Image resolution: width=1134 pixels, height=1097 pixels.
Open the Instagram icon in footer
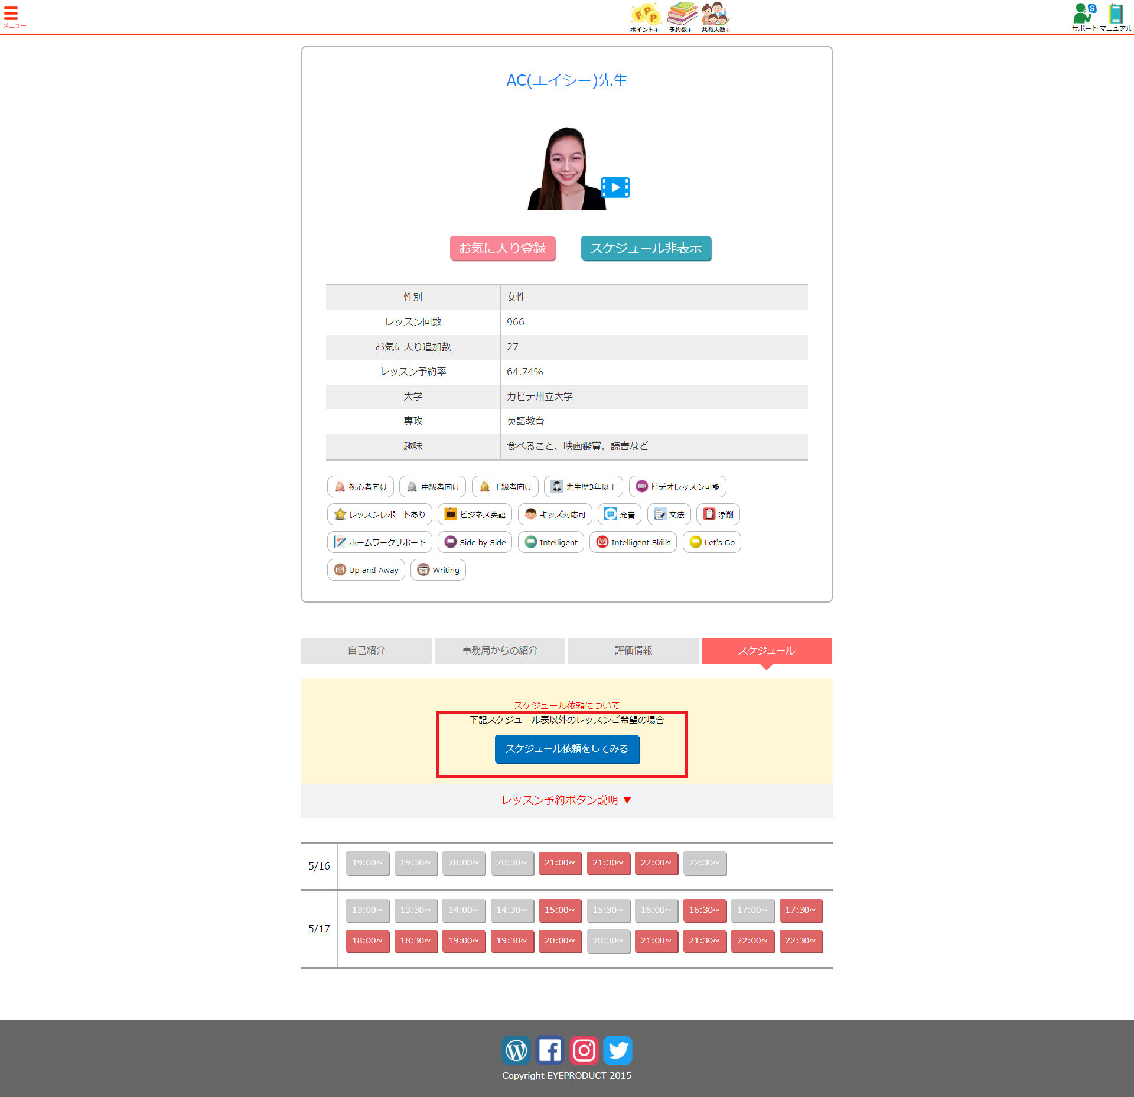click(584, 1050)
